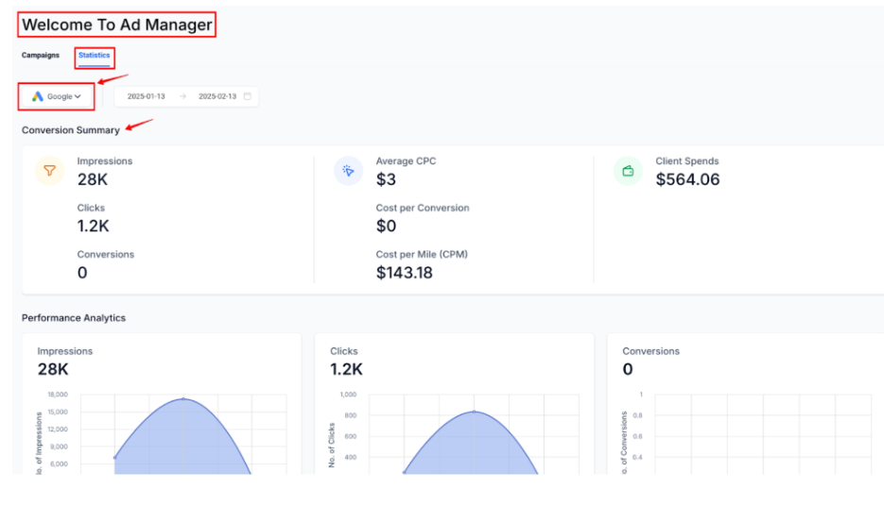
Task: Click the end date 2025-02-13 field
Action: [x=217, y=96]
